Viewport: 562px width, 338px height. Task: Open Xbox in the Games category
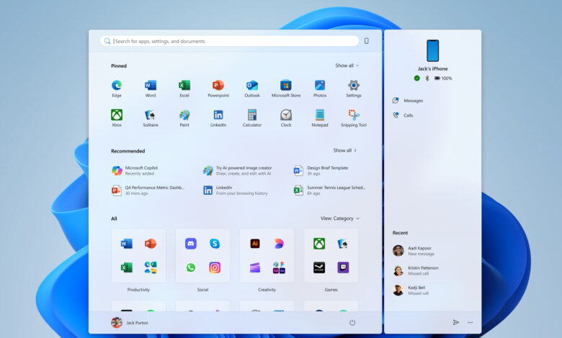(319, 244)
